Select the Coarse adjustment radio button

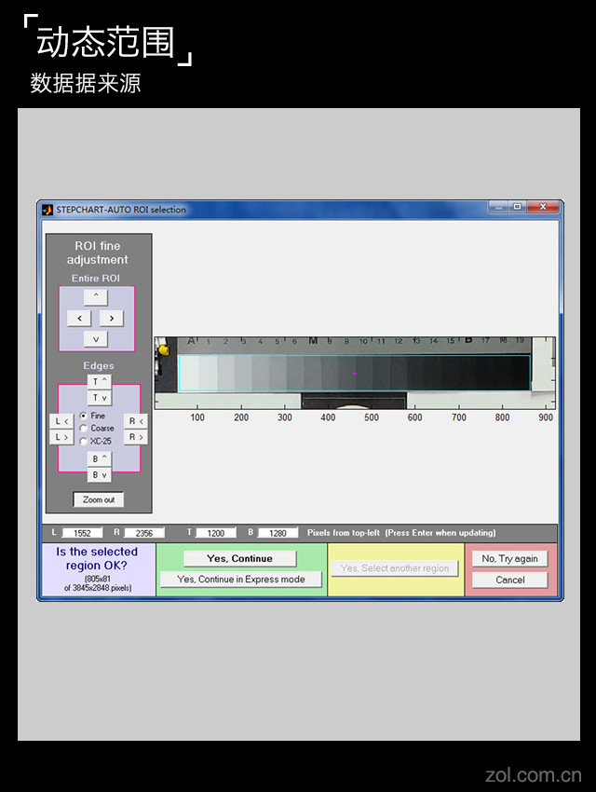[83, 429]
